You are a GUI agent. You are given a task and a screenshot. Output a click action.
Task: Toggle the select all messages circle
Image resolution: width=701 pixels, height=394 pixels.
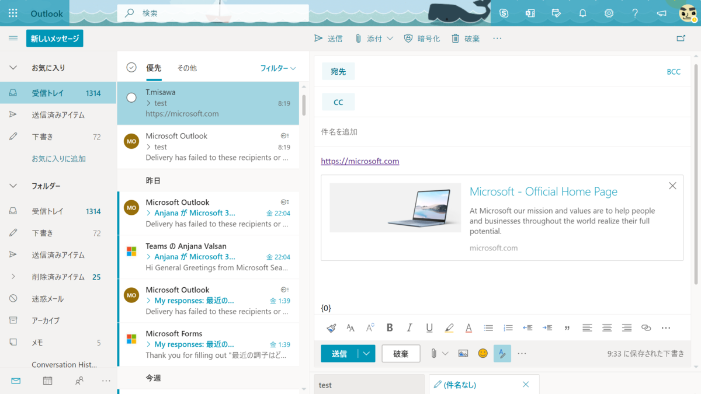tap(131, 68)
